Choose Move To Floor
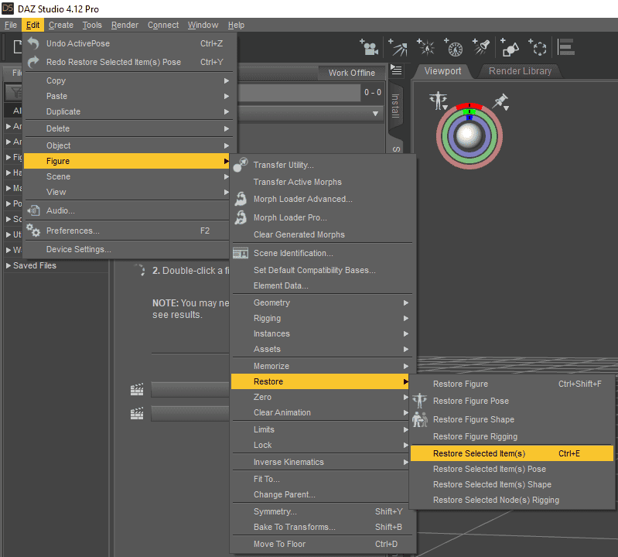Viewport: 618px width, 557px height. pos(279,544)
